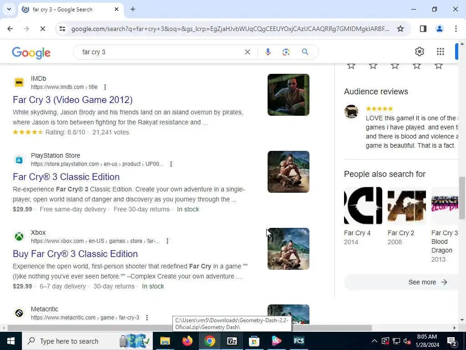Open Far Cry® 3 Classic Edition link
Image resolution: width=466 pixels, height=350 pixels.
point(66,177)
